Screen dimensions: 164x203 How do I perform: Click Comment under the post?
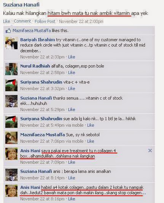(22, 21)
